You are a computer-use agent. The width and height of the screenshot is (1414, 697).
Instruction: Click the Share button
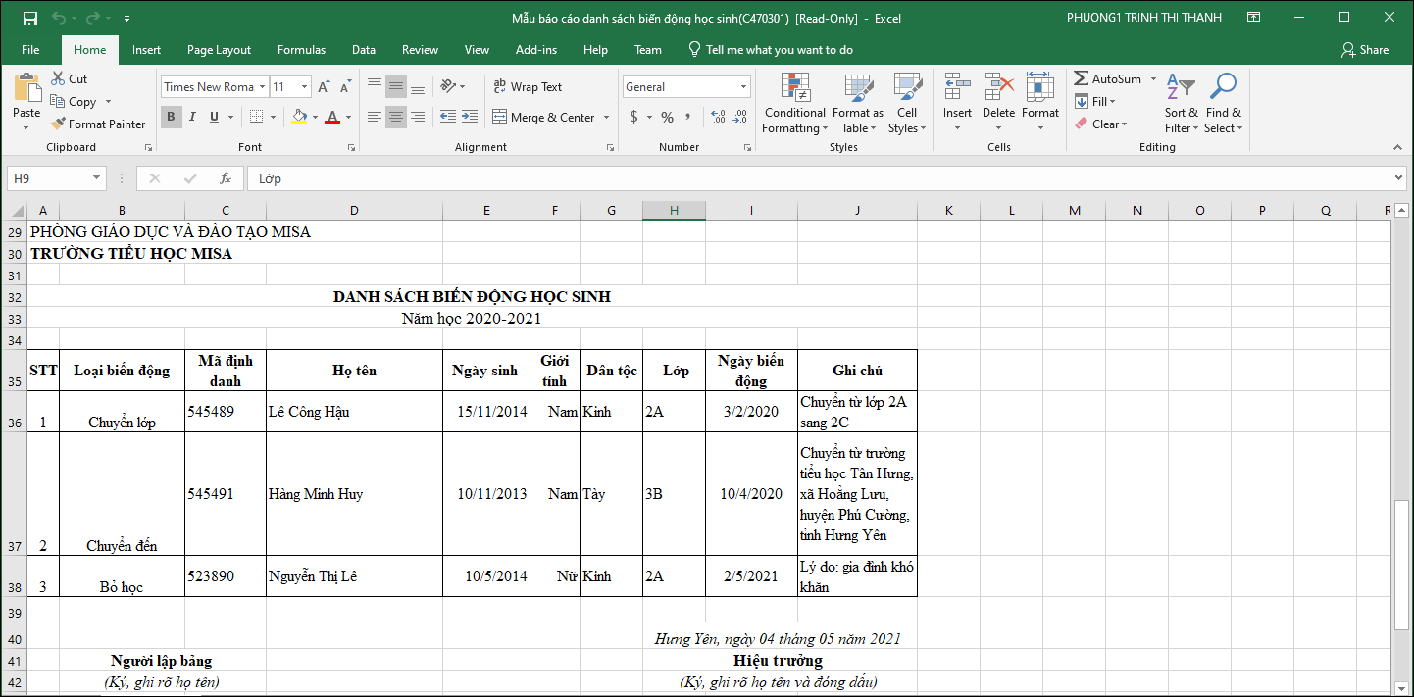click(1364, 50)
